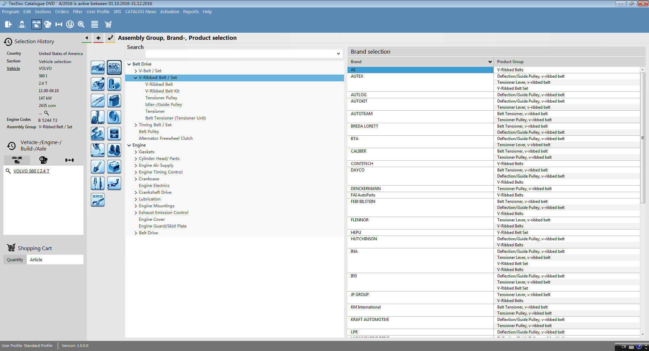Click the VOLVO S60 I 2.4 T link
The width and height of the screenshot is (649, 351).
pos(31,171)
